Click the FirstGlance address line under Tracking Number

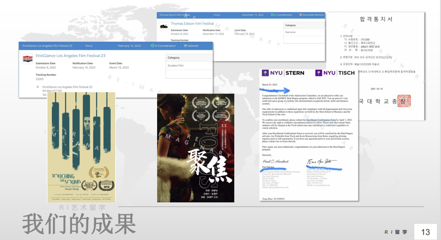tap(67, 87)
